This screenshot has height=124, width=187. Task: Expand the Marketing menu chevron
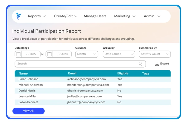pos(134,16)
